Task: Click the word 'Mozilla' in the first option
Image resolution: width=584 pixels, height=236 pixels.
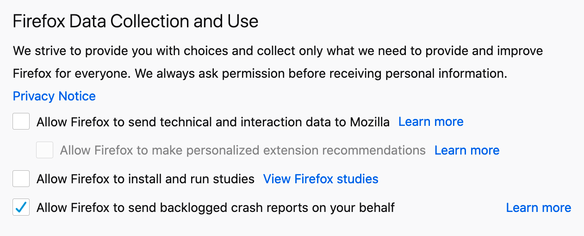Action: point(370,122)
